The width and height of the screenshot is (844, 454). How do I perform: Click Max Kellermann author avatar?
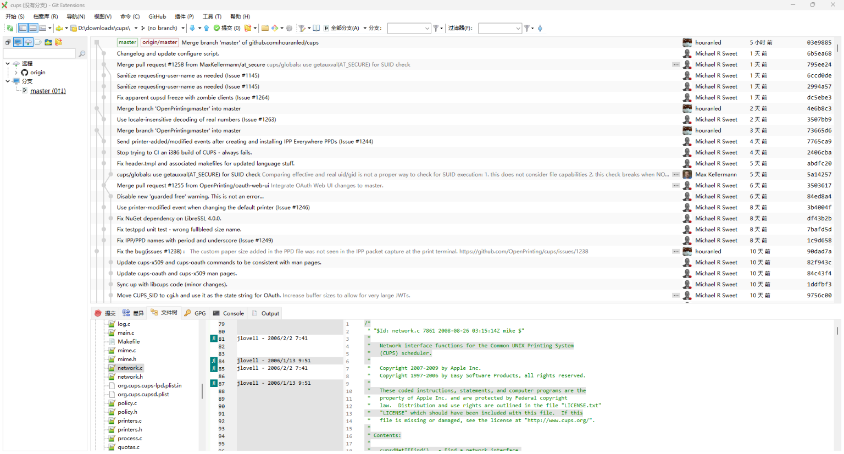(x=687, y=174)
